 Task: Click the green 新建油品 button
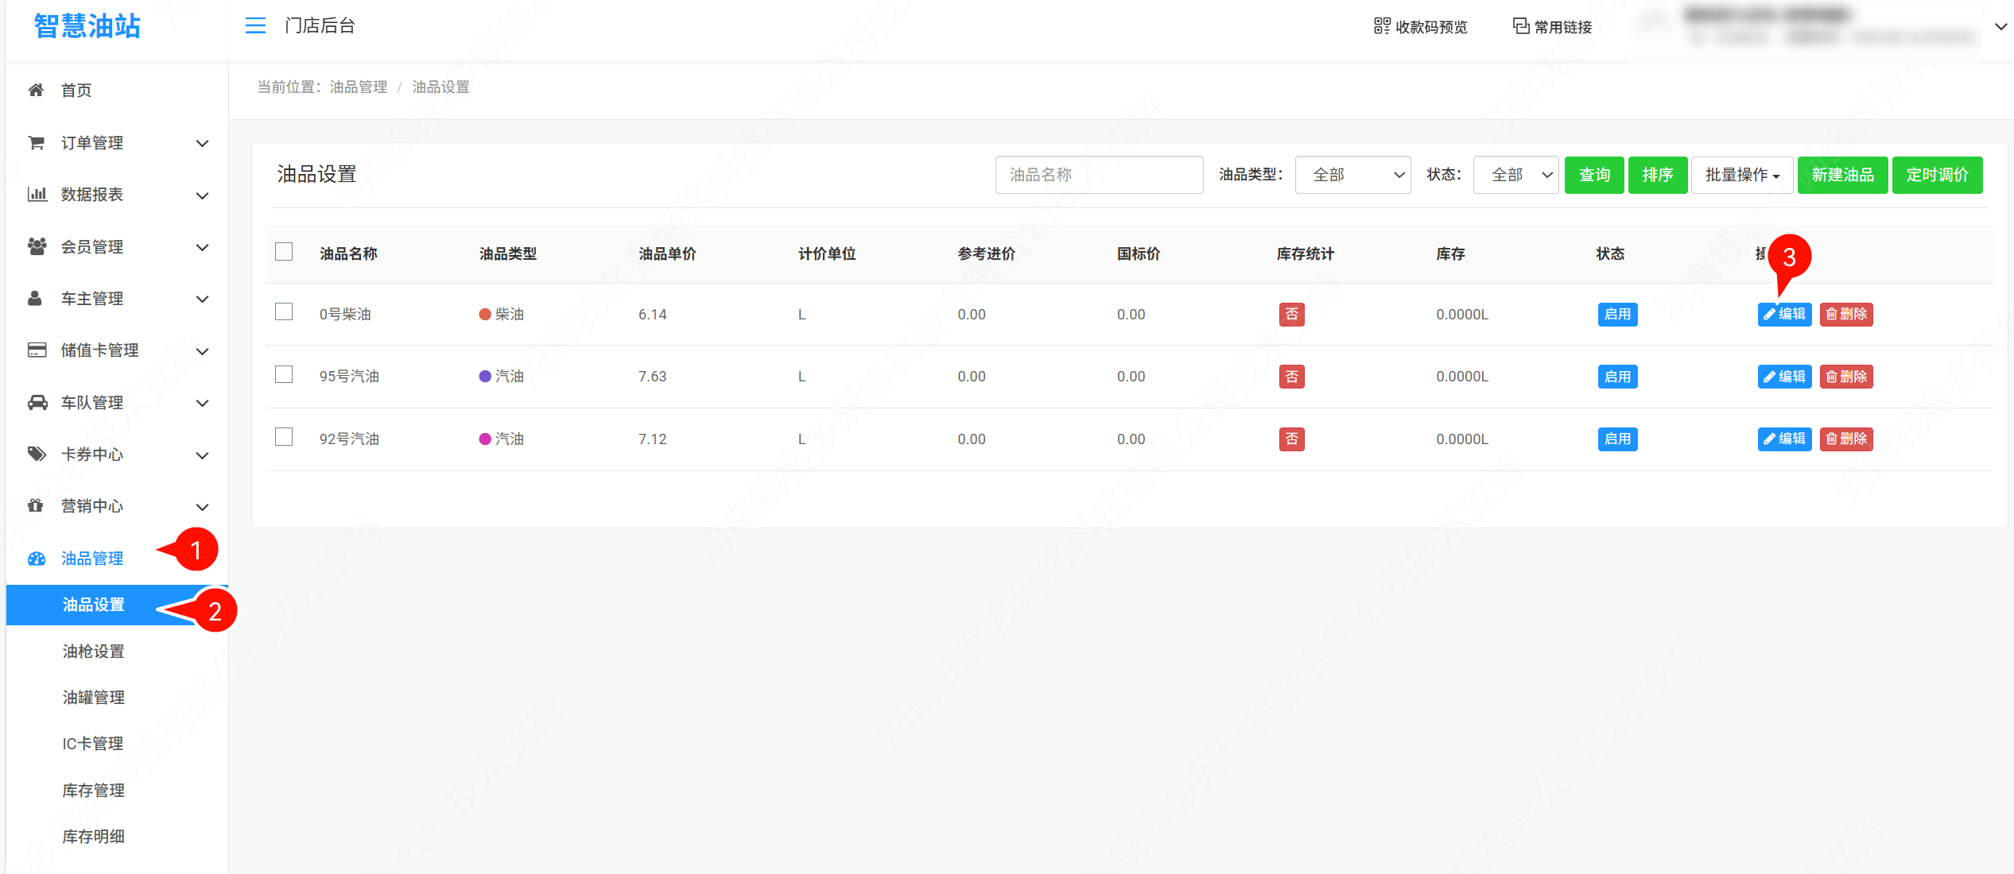tap(1841, 175)
